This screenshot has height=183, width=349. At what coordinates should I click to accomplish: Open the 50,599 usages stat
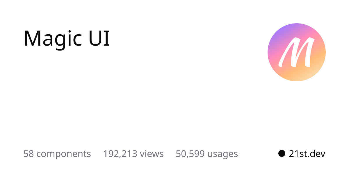pyautogui.click(x=207, y=154)
